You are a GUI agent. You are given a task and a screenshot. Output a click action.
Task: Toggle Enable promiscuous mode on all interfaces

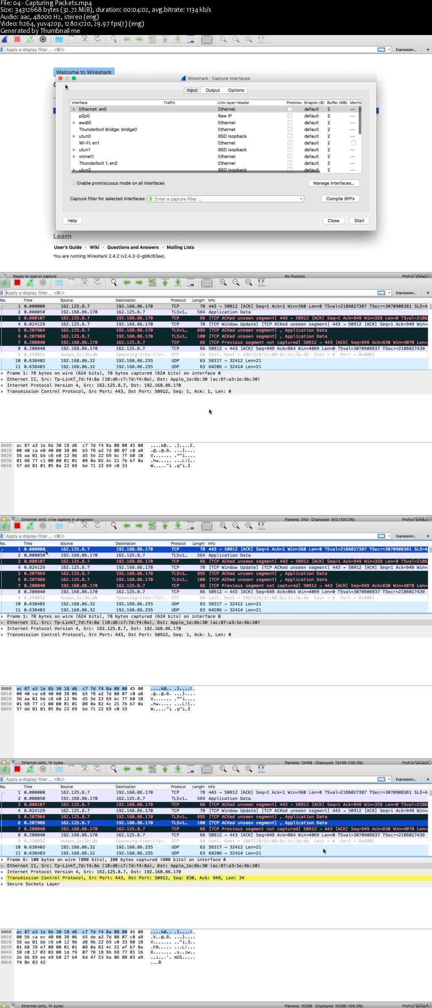73,183
